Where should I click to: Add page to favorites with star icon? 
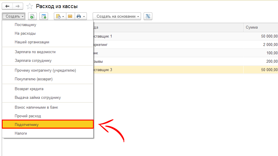(x=30, y=6)
